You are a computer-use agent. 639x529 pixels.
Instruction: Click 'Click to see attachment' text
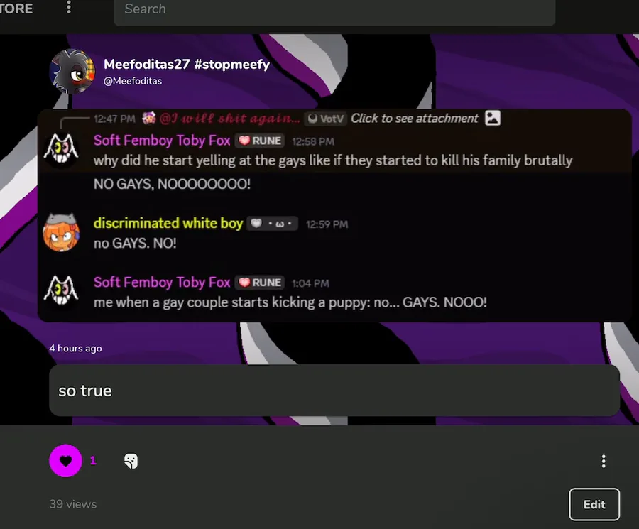415,118
